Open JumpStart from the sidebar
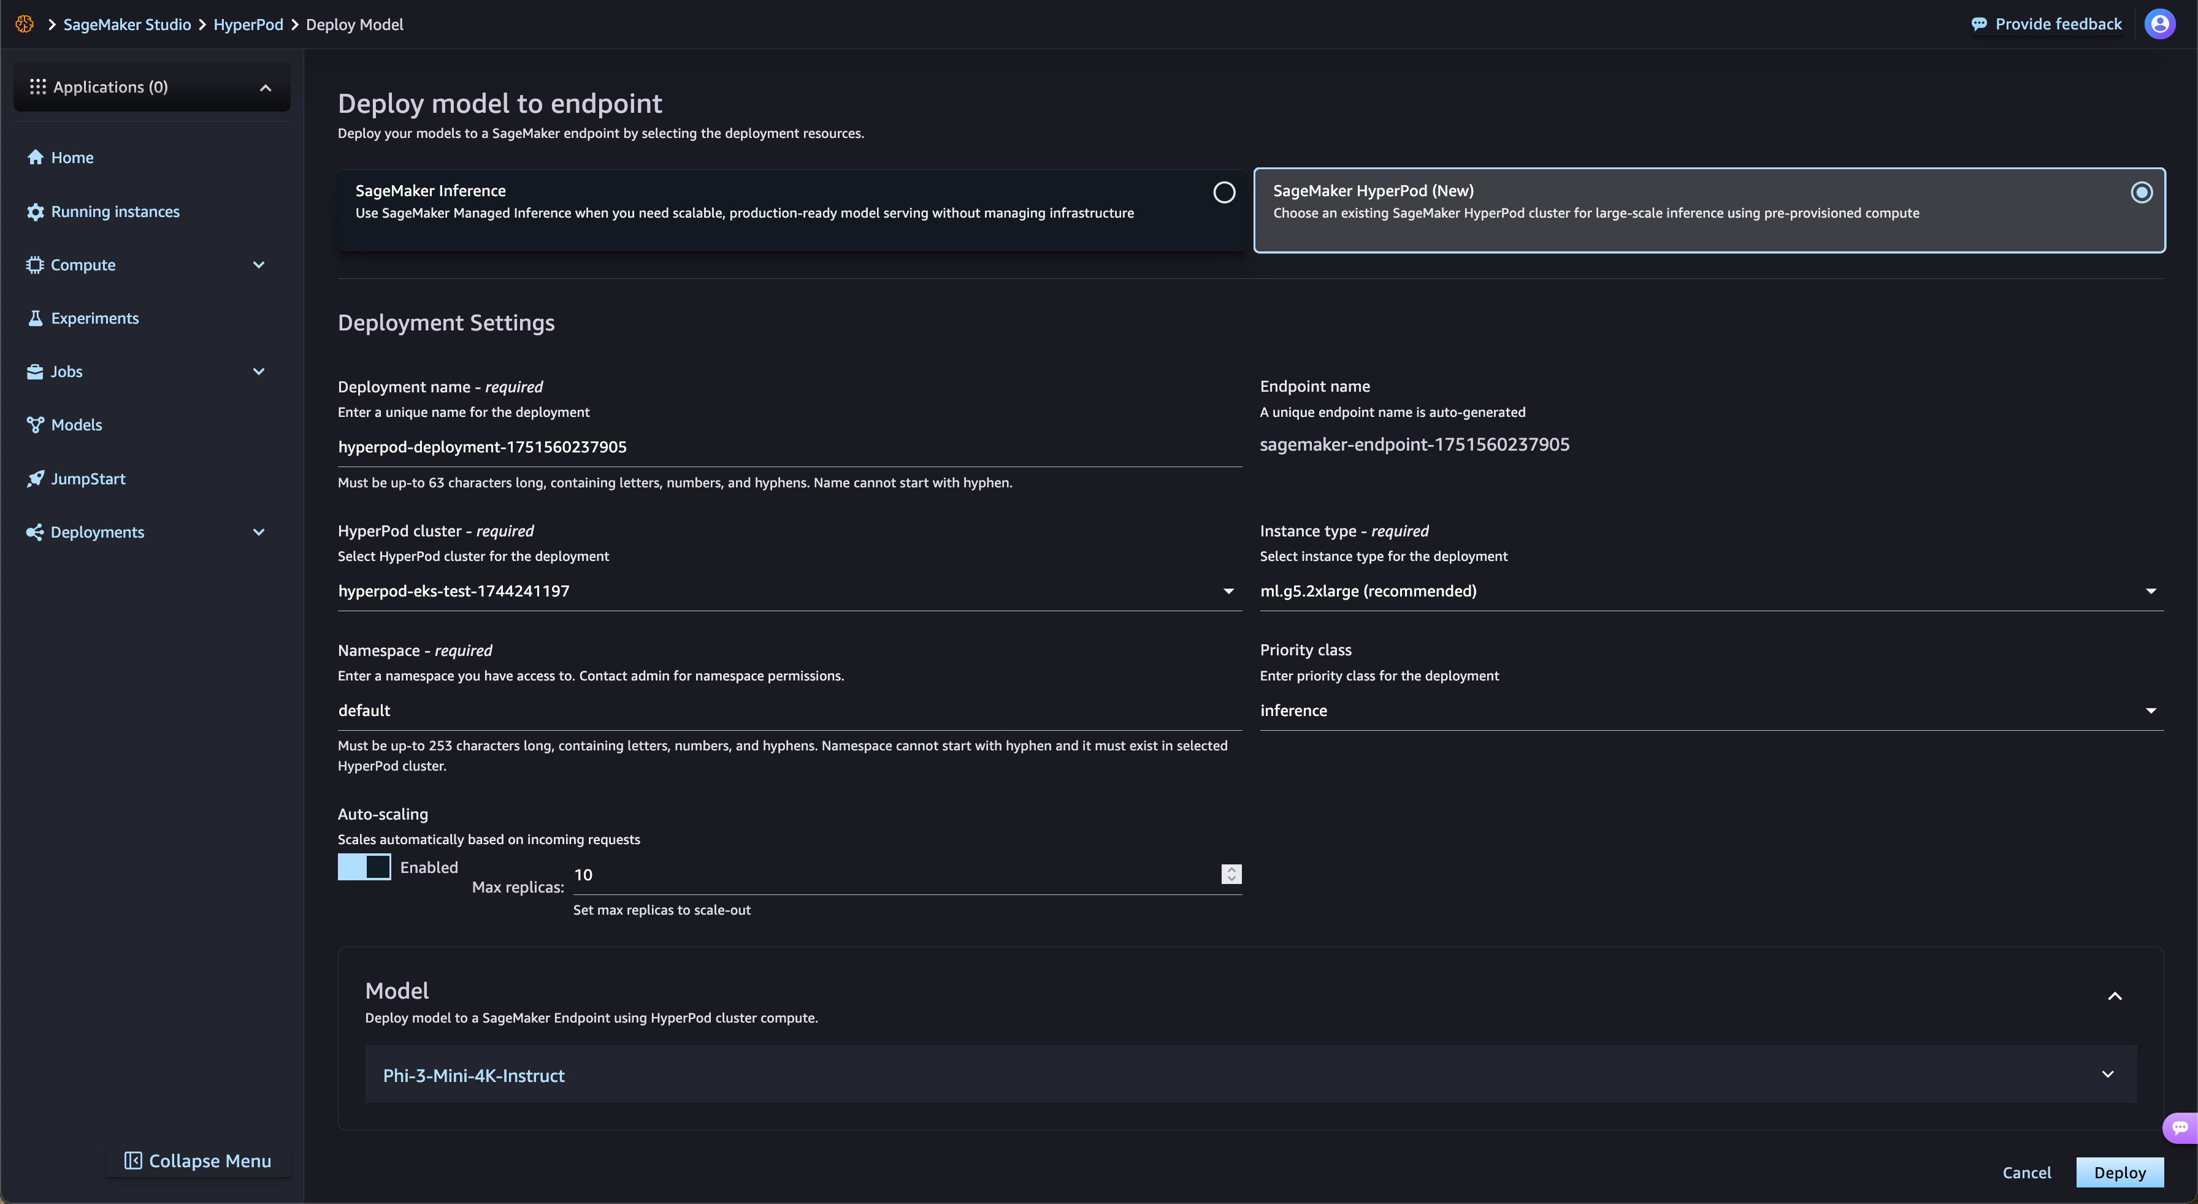Screen dimensions: 2198x1204 [x=87, y=478]
